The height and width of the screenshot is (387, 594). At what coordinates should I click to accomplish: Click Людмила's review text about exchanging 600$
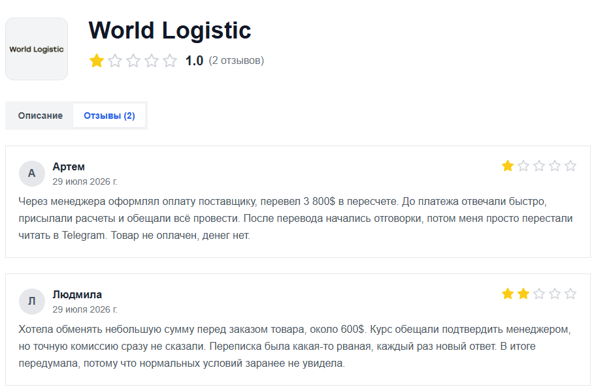pyautogui.click(x=295, y=346)
